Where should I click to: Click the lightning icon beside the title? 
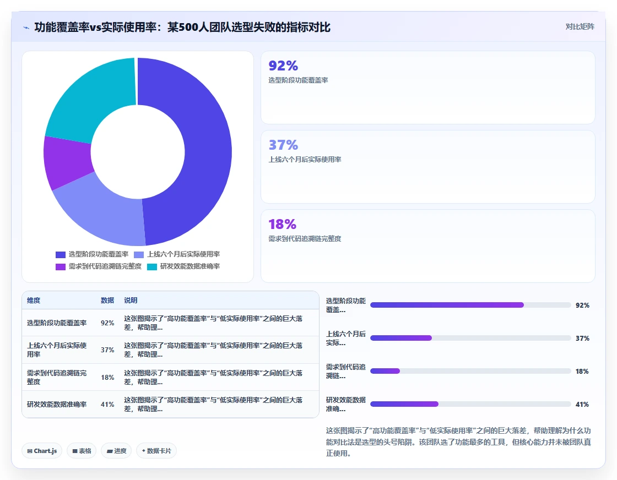coord(26,28)
